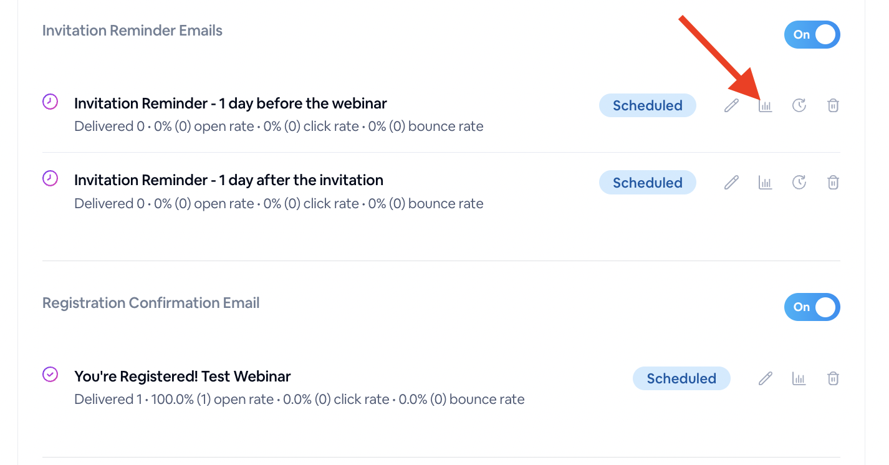
Task: Delete the 'You're Registered!' confirmation email
Action: click(833, 378)
